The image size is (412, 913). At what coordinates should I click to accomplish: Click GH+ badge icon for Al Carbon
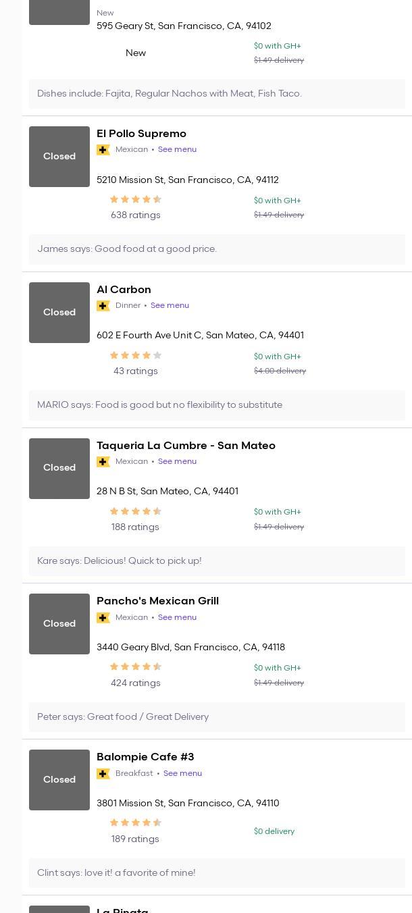tap(103, 306)
